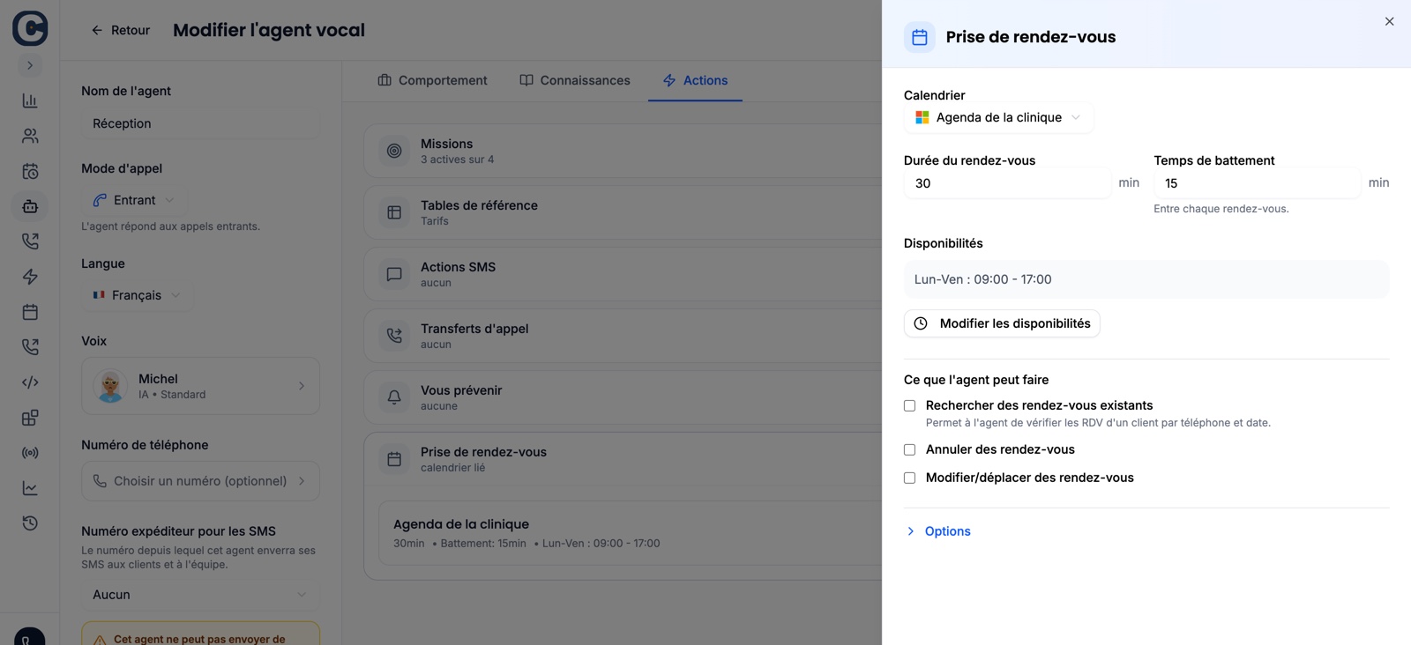
Task: Open the Transferts d'appel row
Action: (x=623, y=336)
